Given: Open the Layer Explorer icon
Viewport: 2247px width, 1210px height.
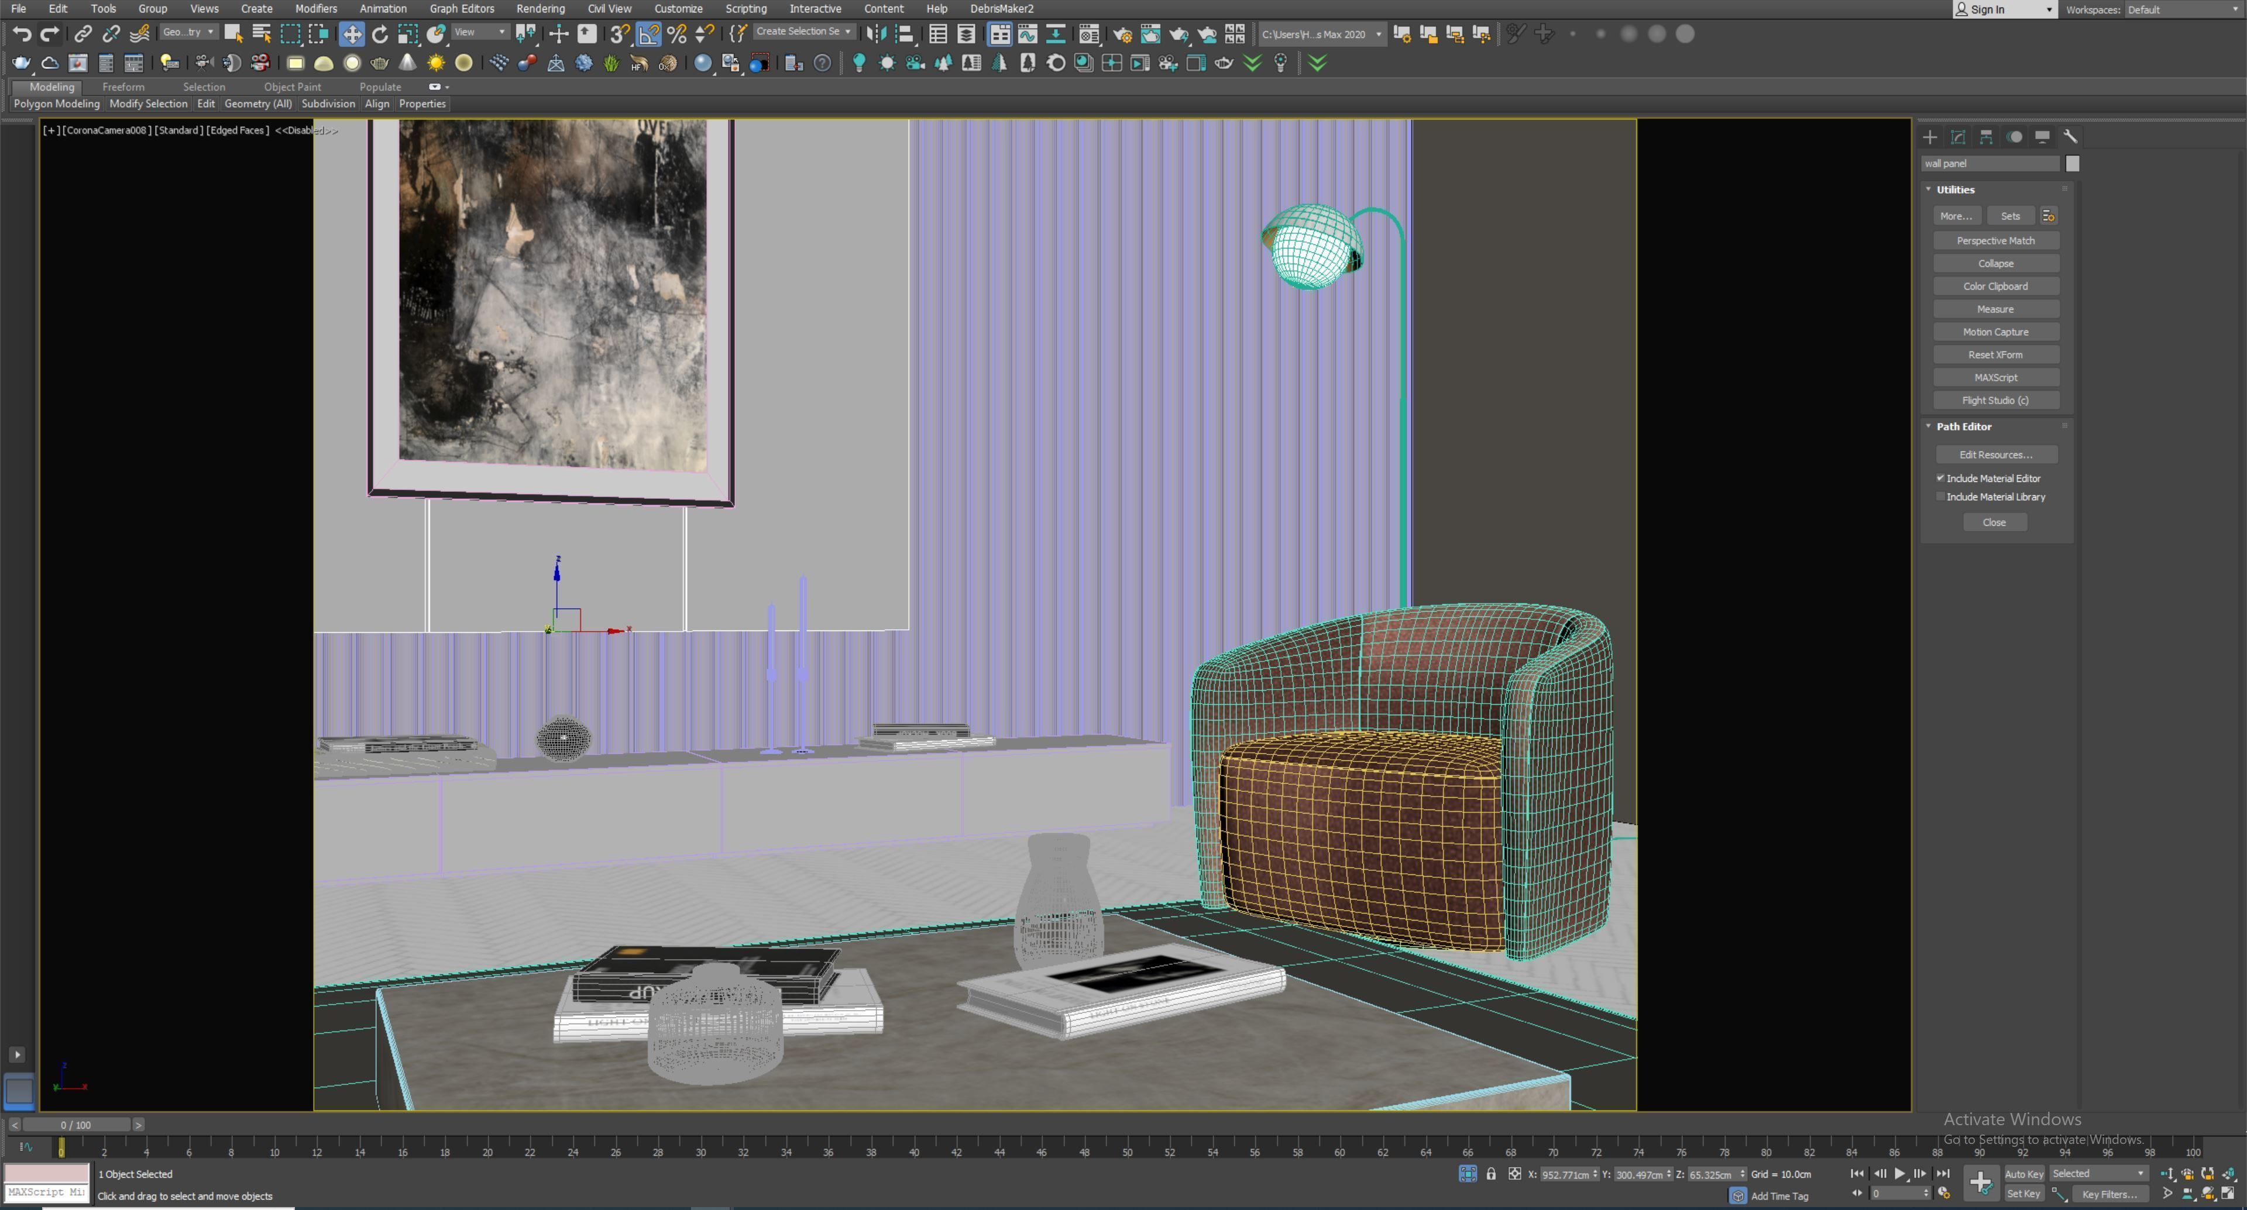Looking at the screenshot, I should (x=966, y=34).
